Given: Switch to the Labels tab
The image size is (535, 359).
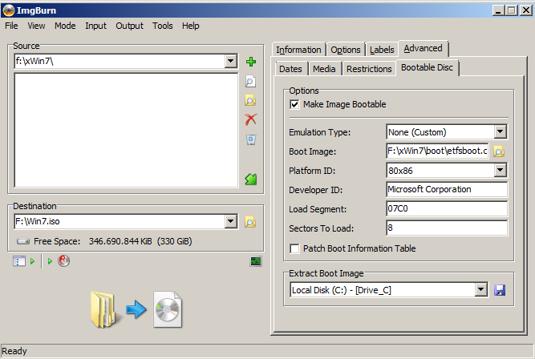Looking at the screenshot, I should pyautogui.click(x=382, y=50).
